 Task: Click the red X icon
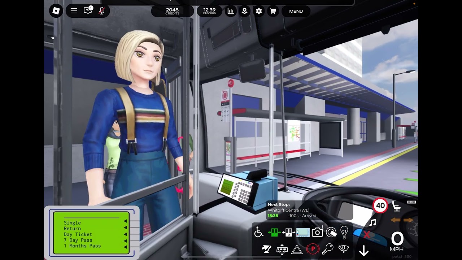click(367, 235)
